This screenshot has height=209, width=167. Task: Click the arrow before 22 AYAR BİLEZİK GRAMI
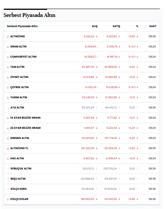pyautogui.click(x=8, y=128)
